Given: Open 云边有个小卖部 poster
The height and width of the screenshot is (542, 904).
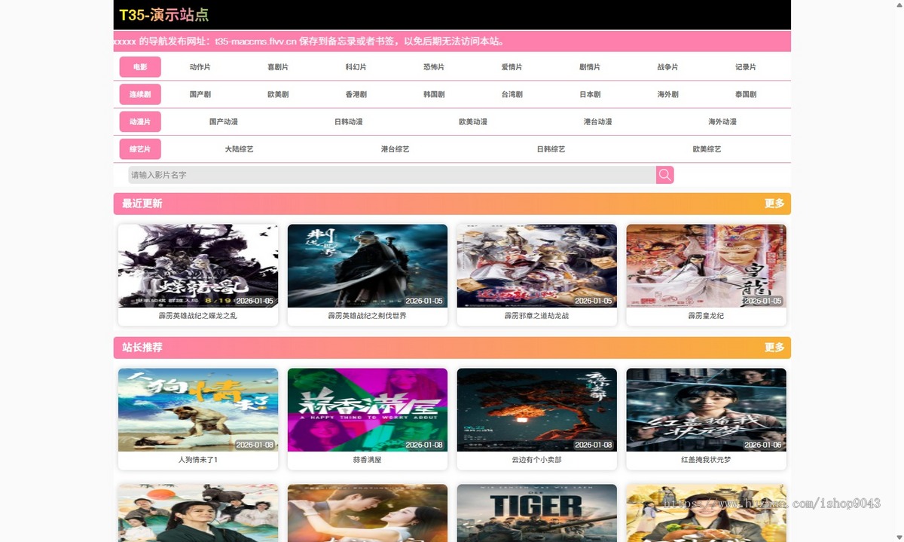Looking at the screenshot, I should 537,410.
